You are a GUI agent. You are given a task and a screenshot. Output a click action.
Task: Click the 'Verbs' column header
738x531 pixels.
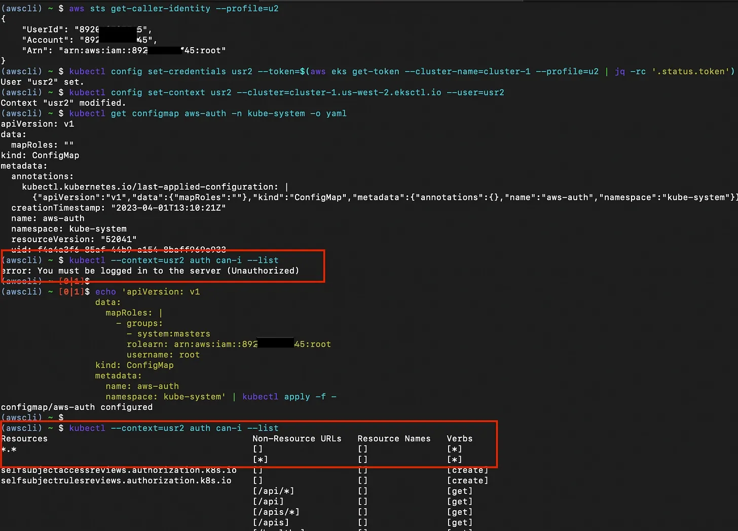pyautogui.click(x=460, y=439)
